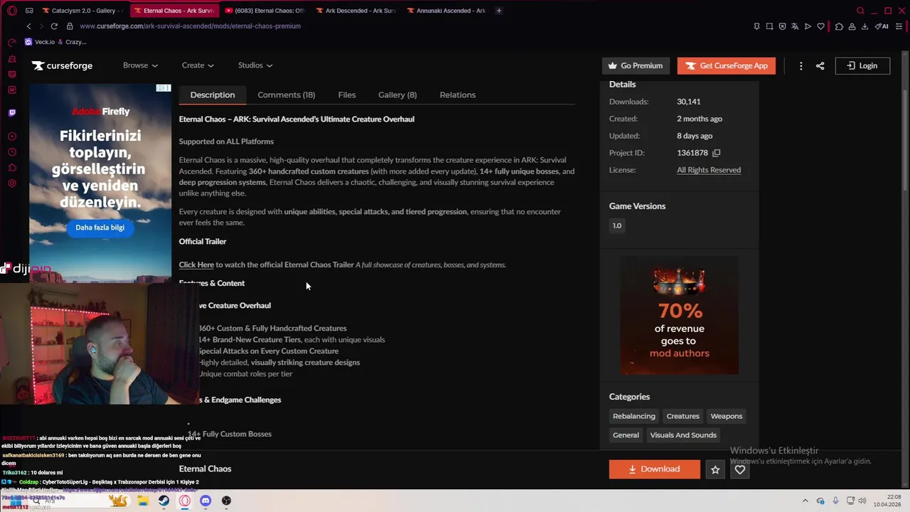Open the browser extensions cube icon
The image size is (910, 512).
[840, 26]
